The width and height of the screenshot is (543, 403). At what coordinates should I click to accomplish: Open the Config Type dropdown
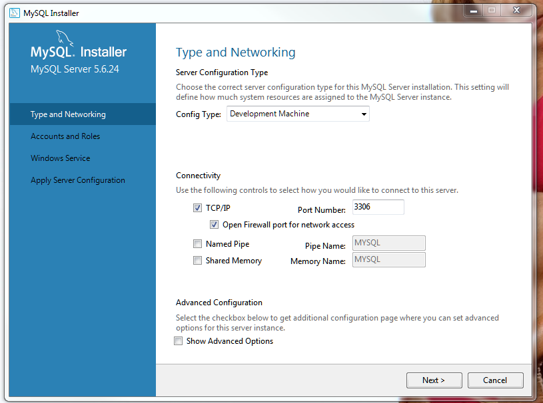(298, 114)
